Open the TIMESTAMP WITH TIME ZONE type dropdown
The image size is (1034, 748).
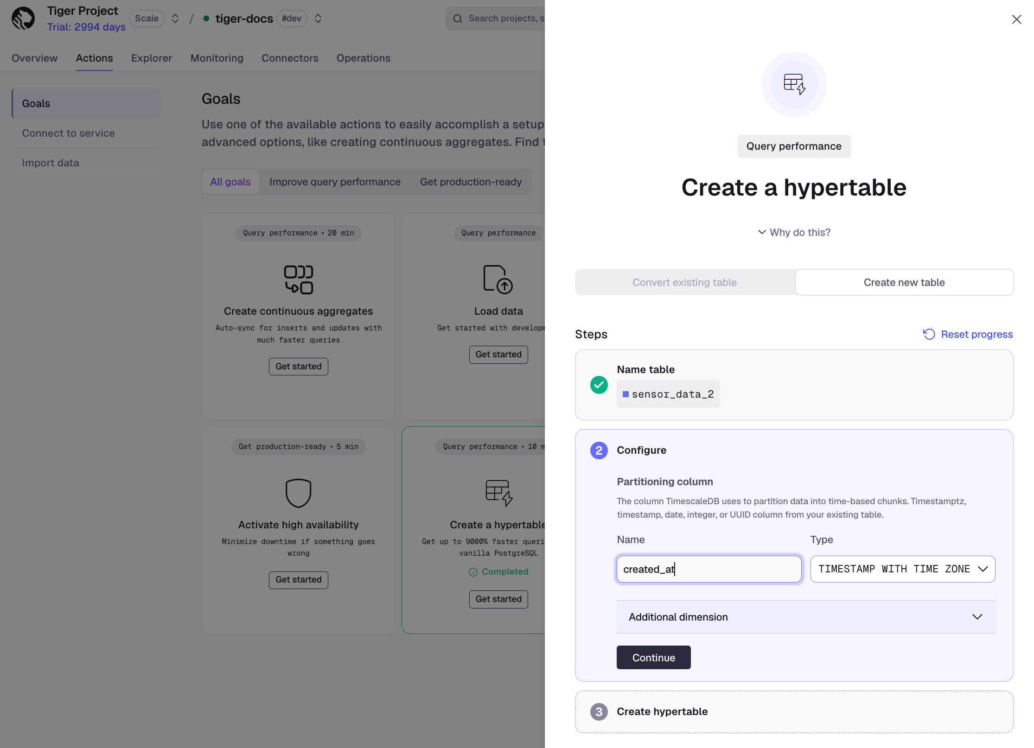[x=903, y=569]
